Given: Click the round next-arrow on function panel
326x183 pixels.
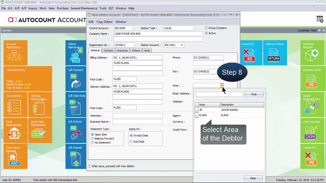Looking at the screenshot, I should click(315, 105).
